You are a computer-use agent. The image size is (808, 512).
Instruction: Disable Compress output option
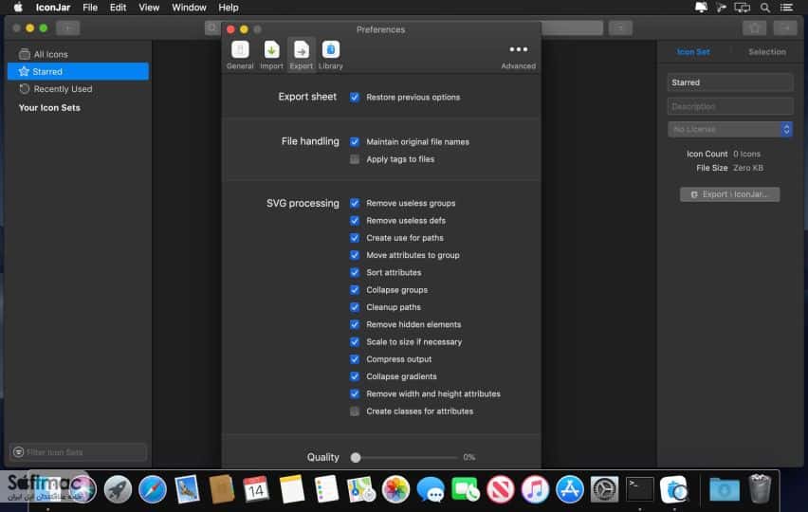355,359
